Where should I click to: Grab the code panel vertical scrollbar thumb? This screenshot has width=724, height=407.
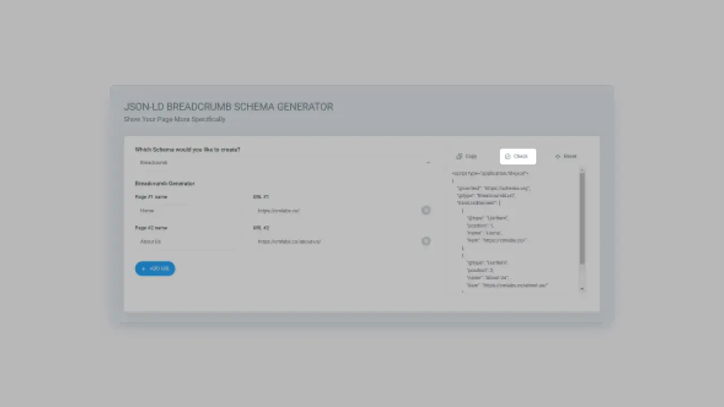click(582, 218)
